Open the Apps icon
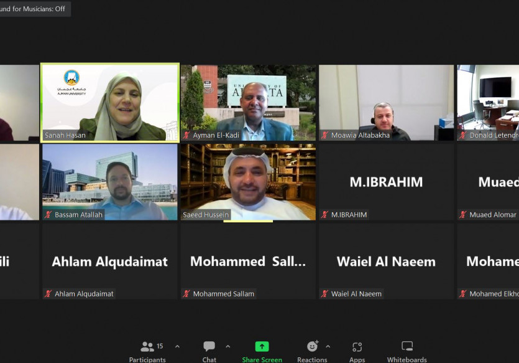Image resolution: width=519 pixels, height=363 pixels. coord(357,347)
